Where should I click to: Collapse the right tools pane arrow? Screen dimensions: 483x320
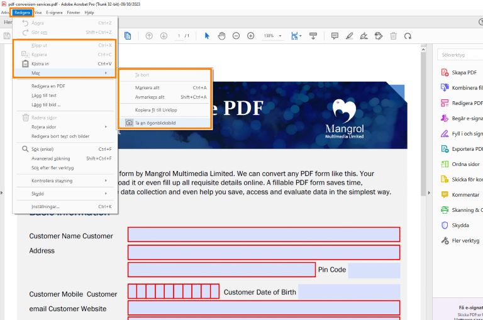[x=429, y=193]
